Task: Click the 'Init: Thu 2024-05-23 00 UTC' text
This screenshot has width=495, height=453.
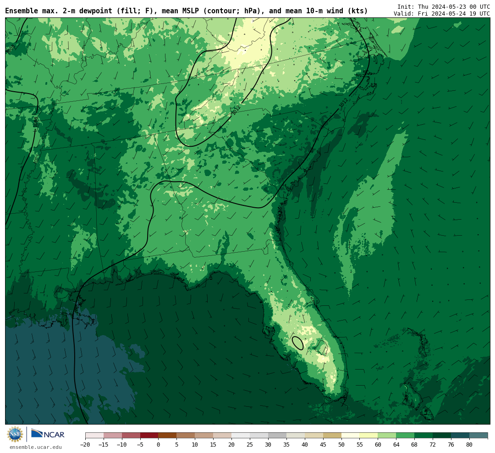Action: [444, 6]
